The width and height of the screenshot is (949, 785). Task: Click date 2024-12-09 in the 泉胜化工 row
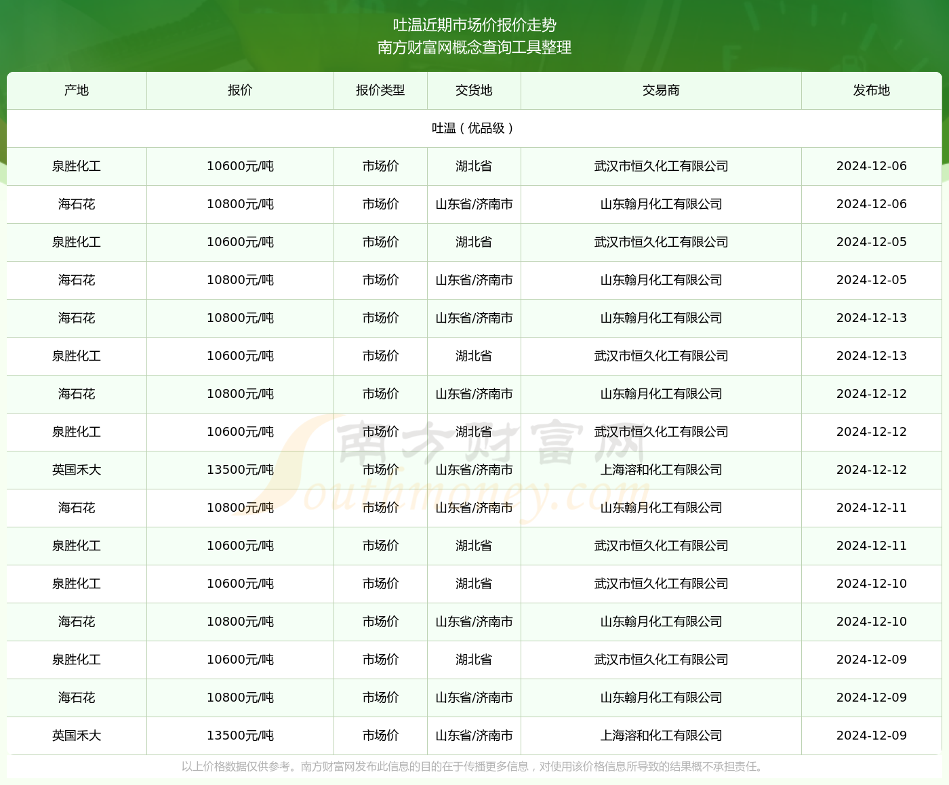coord(872,660)
